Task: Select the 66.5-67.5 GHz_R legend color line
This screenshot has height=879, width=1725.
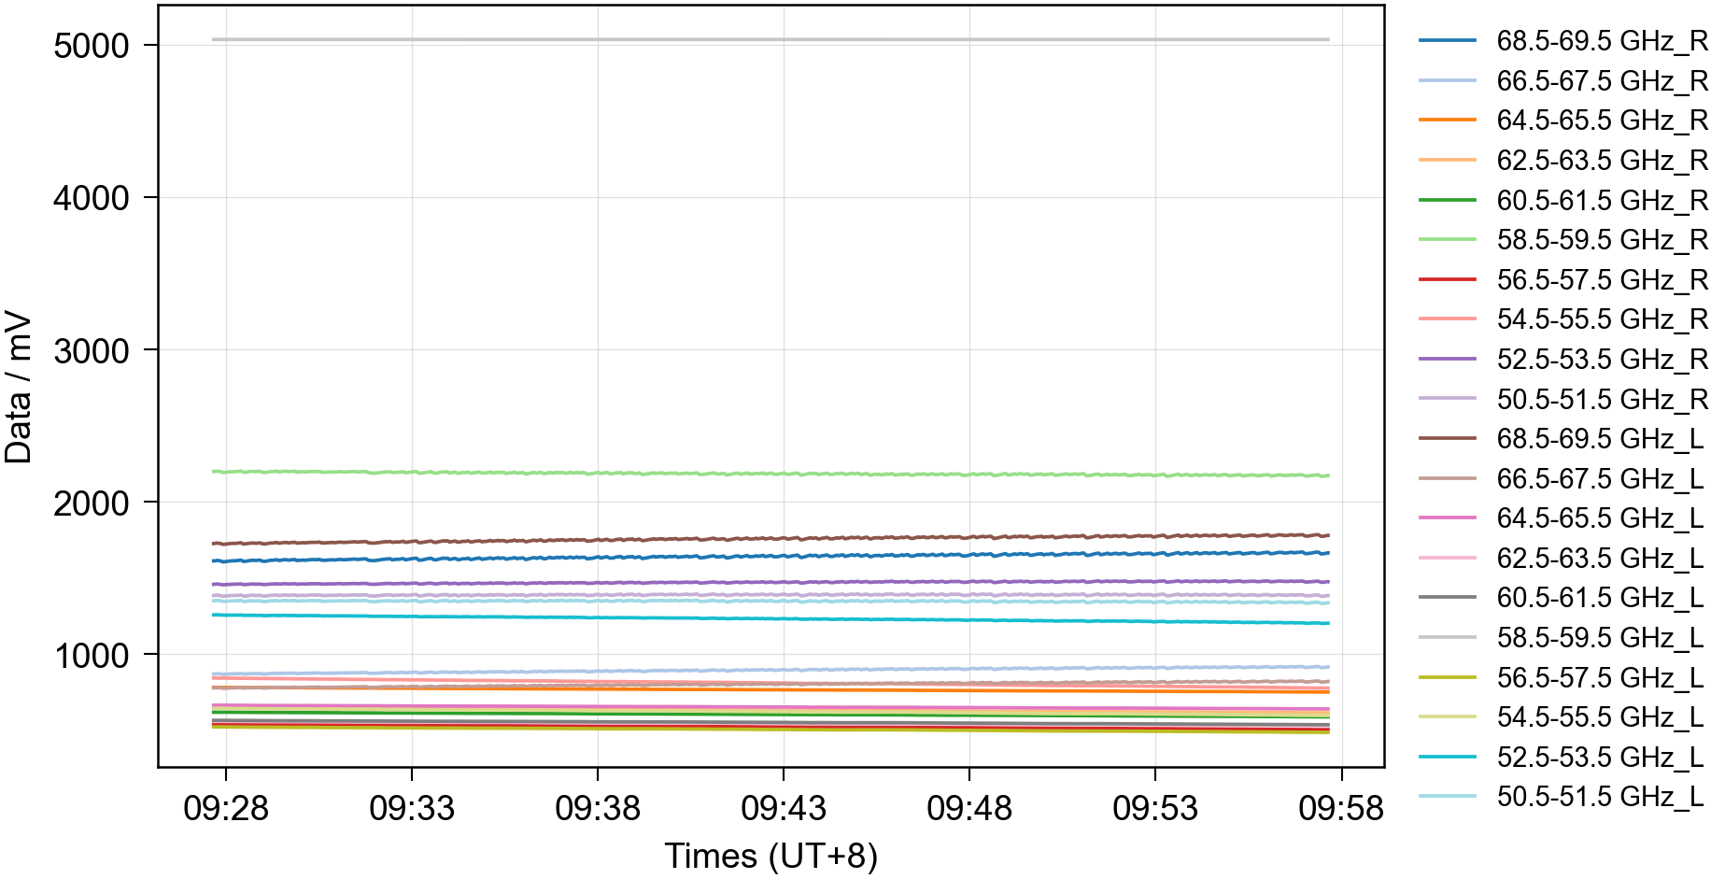Action: [1447, 81]
